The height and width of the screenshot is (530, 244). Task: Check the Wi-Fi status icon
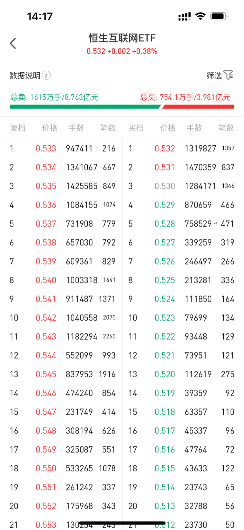tap(200, 16)
